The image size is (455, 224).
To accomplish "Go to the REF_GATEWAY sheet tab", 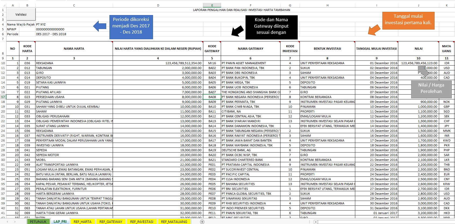I will 111,222.
